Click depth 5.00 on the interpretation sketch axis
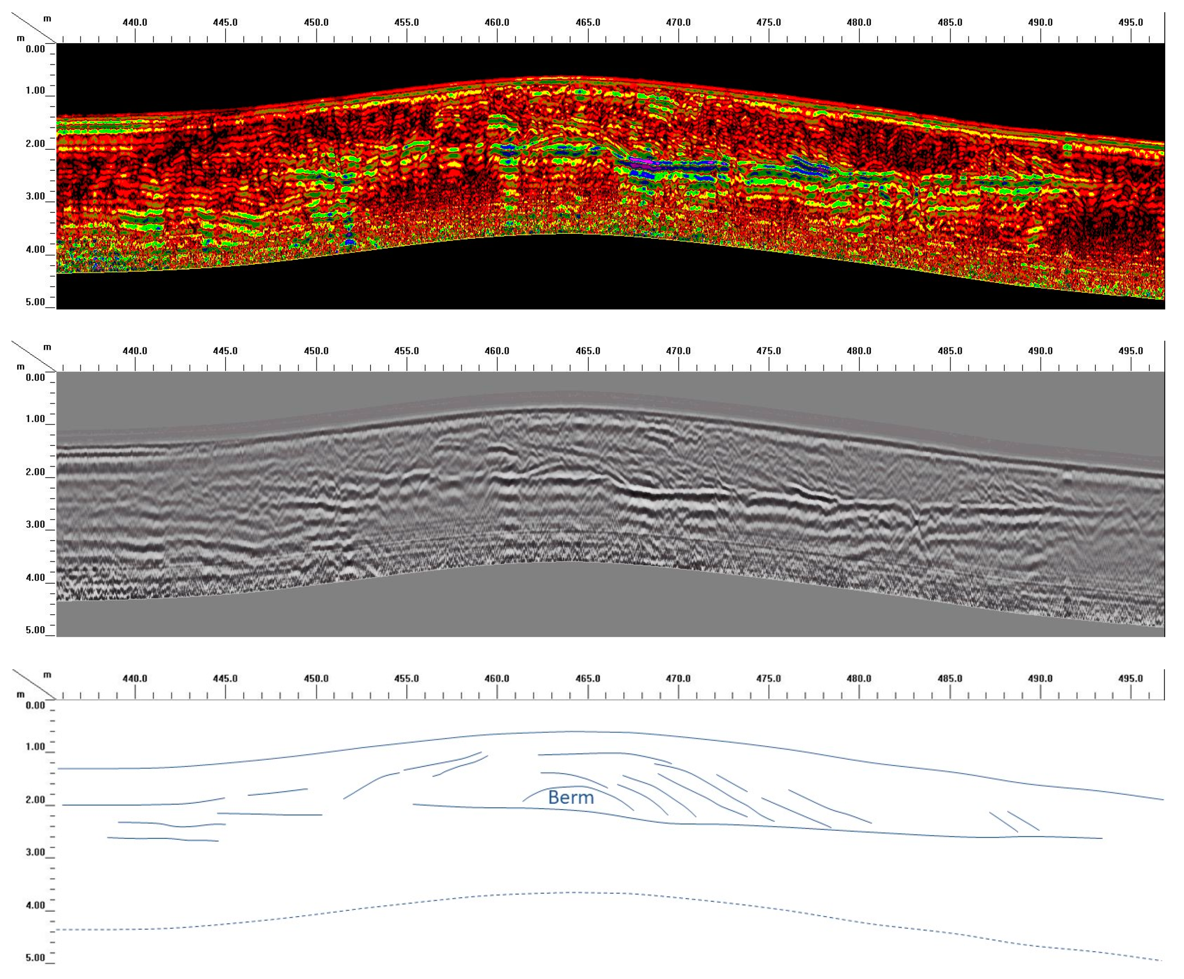Screen dimensions: 1184x979 (x=35, y=958)
